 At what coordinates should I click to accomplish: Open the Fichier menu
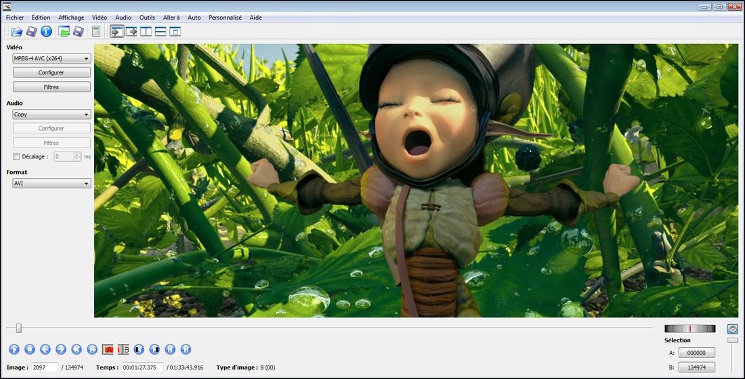tap(15, 18)
